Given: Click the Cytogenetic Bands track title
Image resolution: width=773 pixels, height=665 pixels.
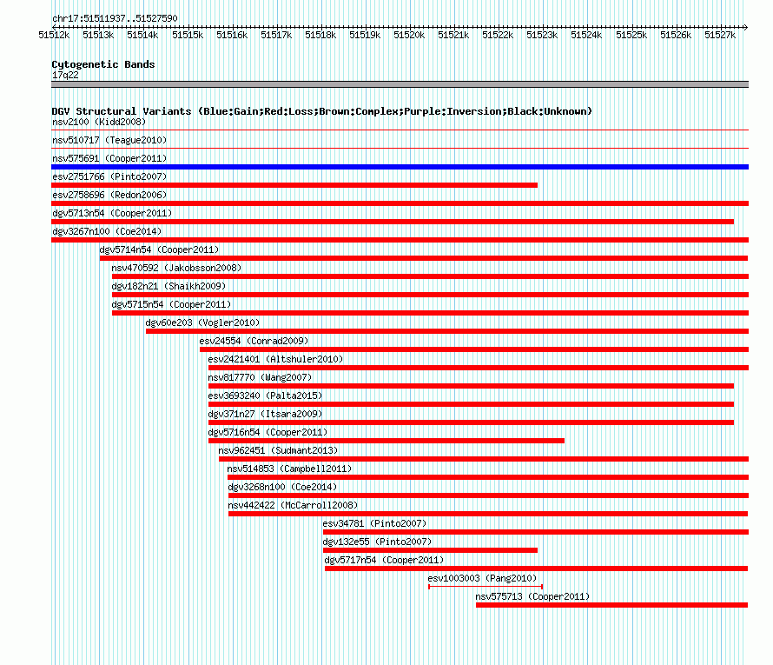Looking at the screenshot, I should [x=103, y=64].
